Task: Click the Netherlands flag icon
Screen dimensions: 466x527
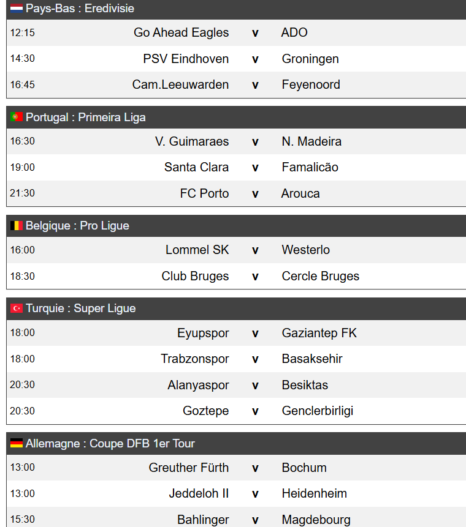Action: [x=17, y=8]
